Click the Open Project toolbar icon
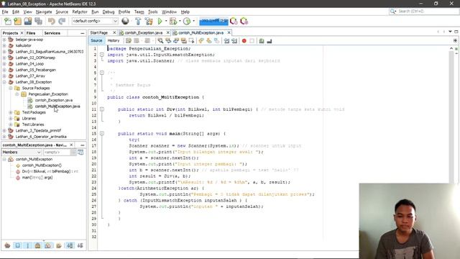460x259 pixels. point(28,21)
